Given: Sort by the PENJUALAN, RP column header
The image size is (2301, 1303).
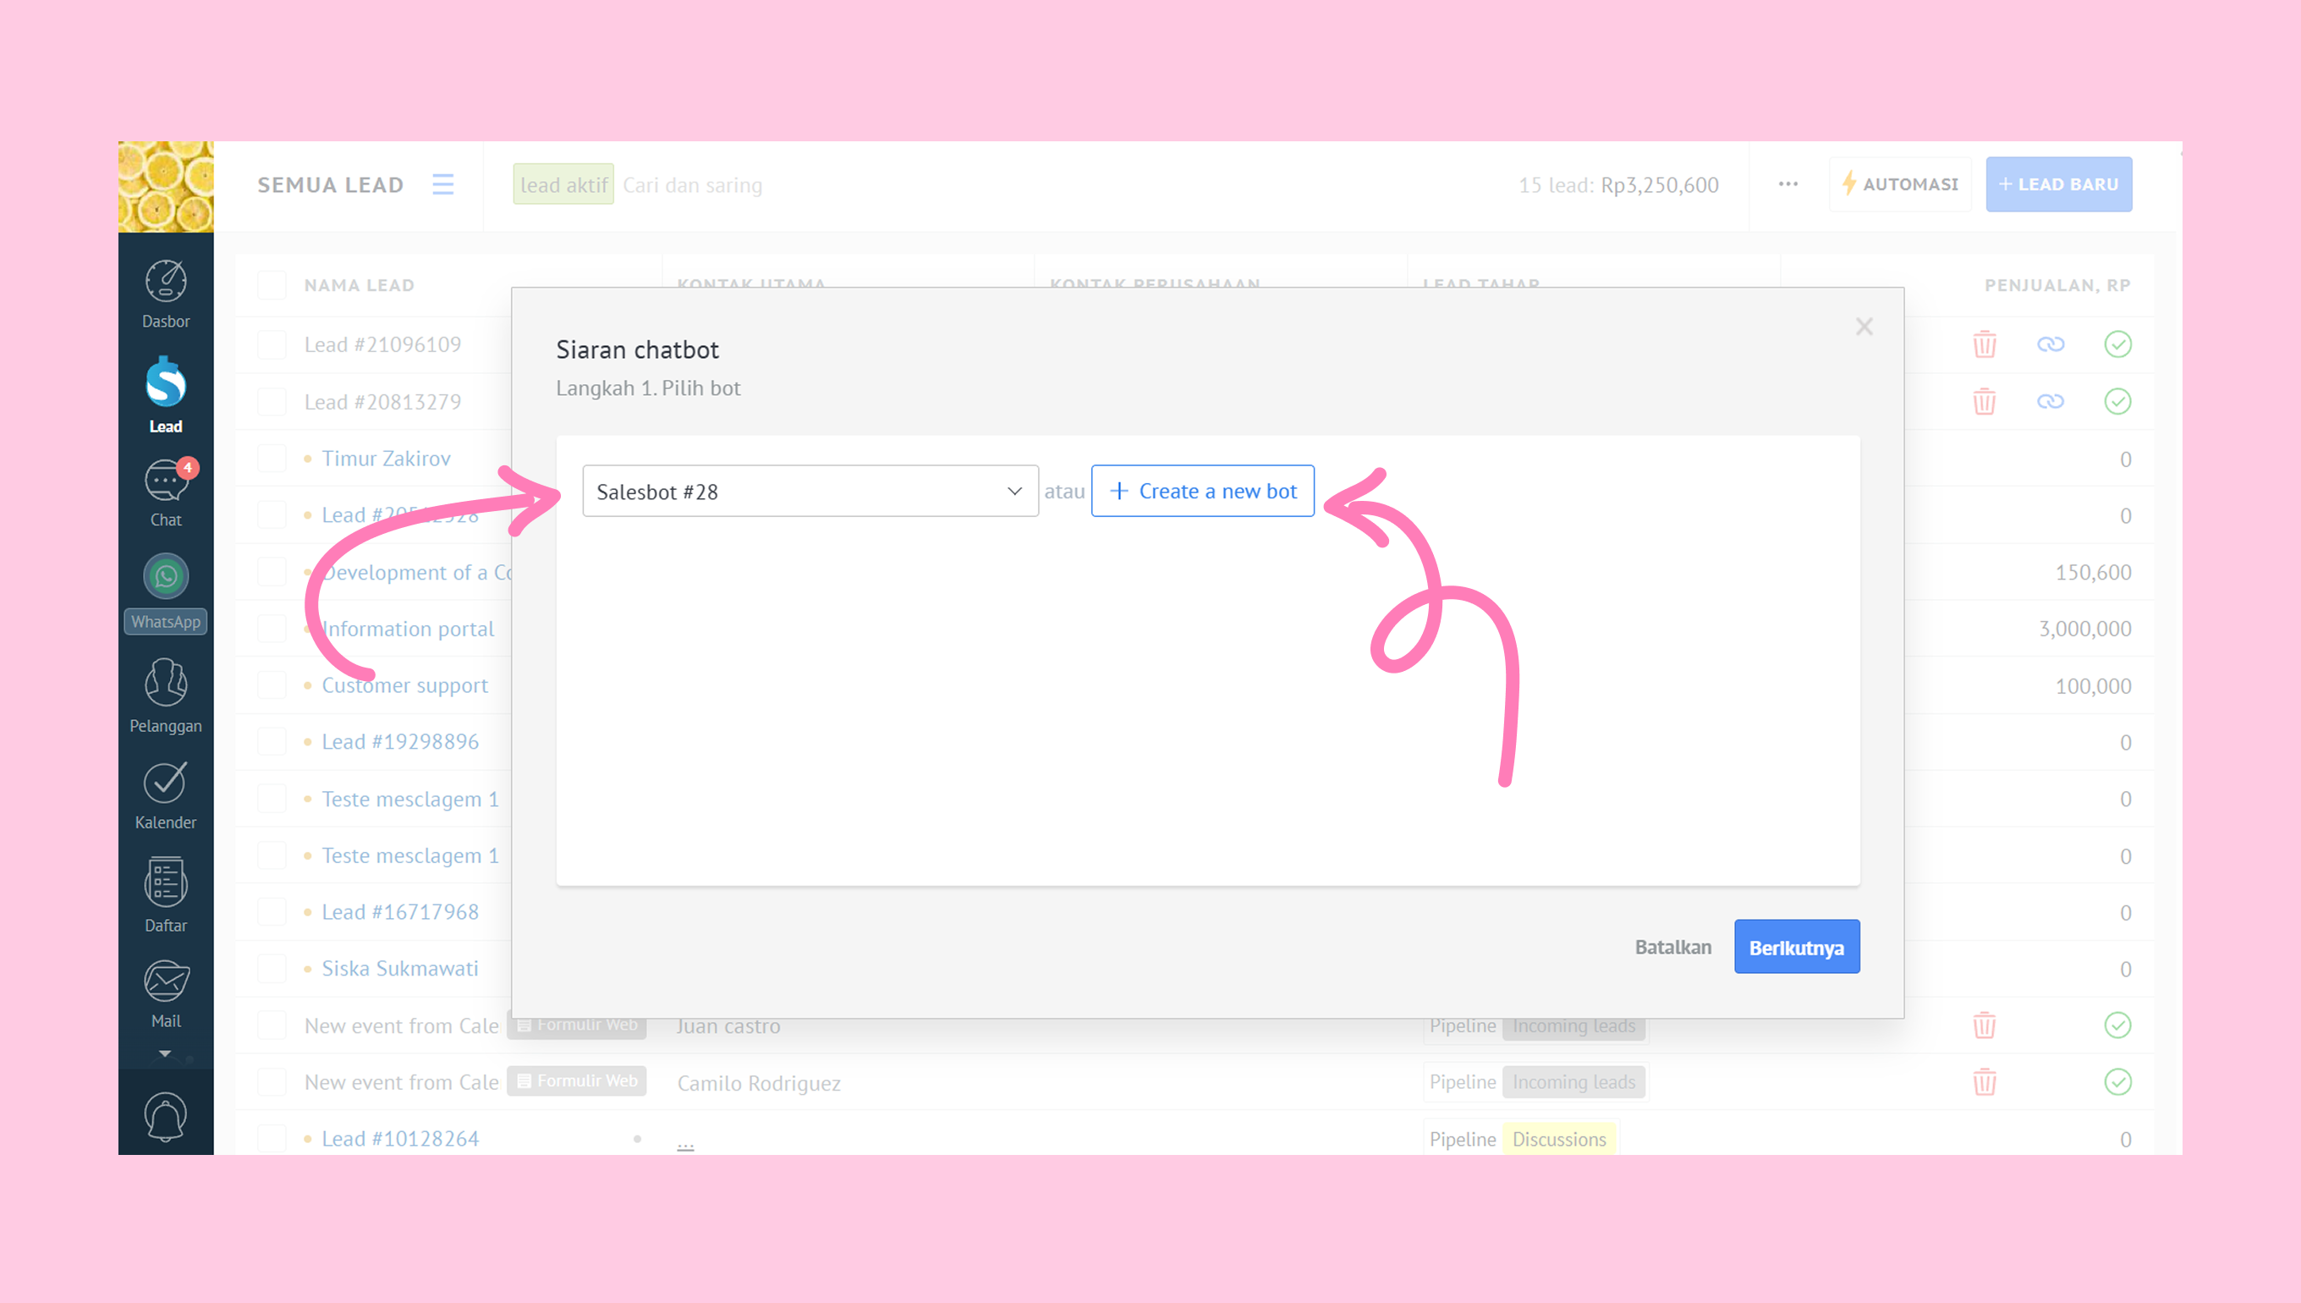Looking at the screenshot, I should click(2057, 285).
